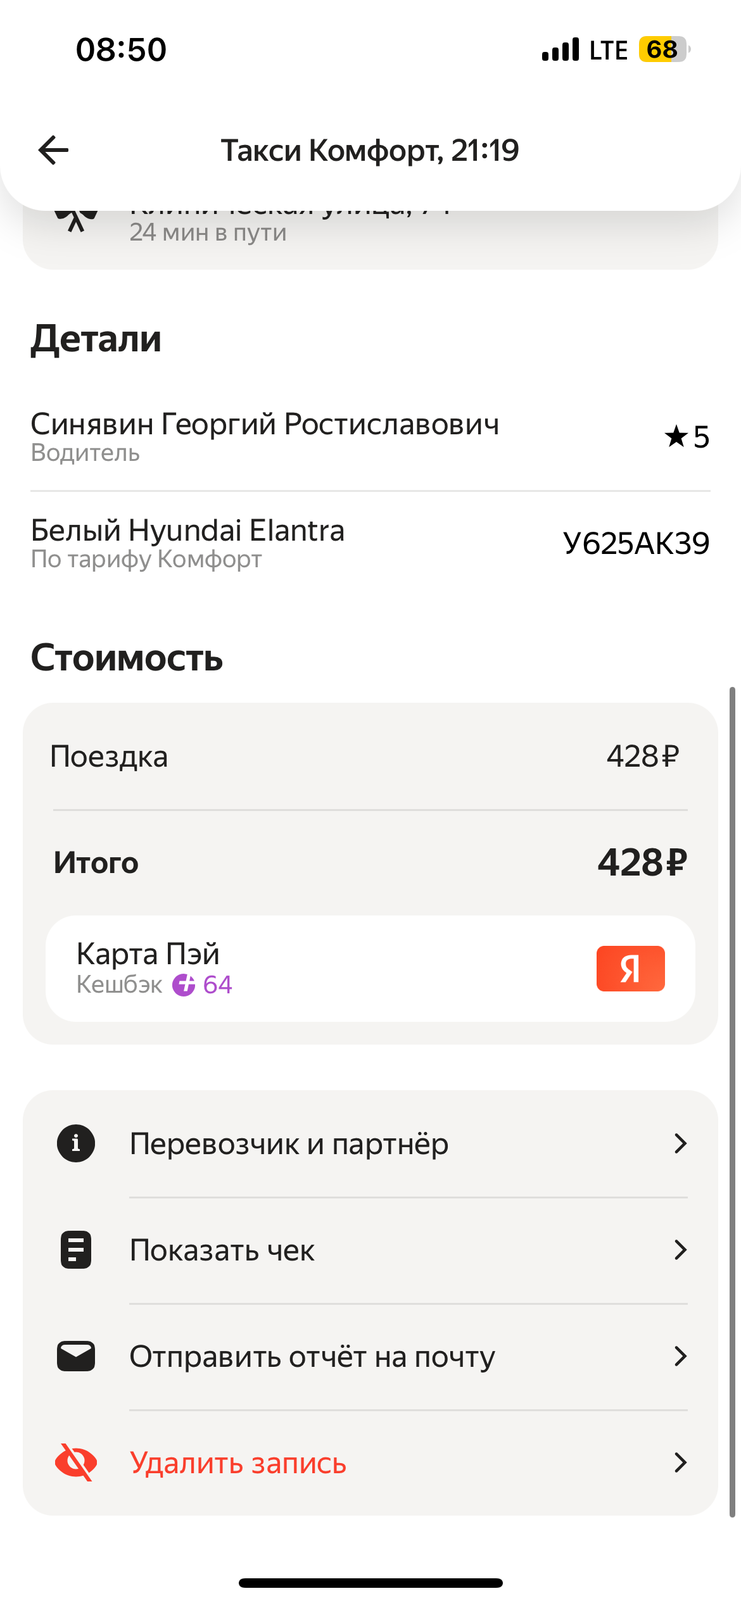Tap the driver name Синявин Георгий Ростиславович
This screenshot has height=1603, width=741.
click(x=265, y=424)
